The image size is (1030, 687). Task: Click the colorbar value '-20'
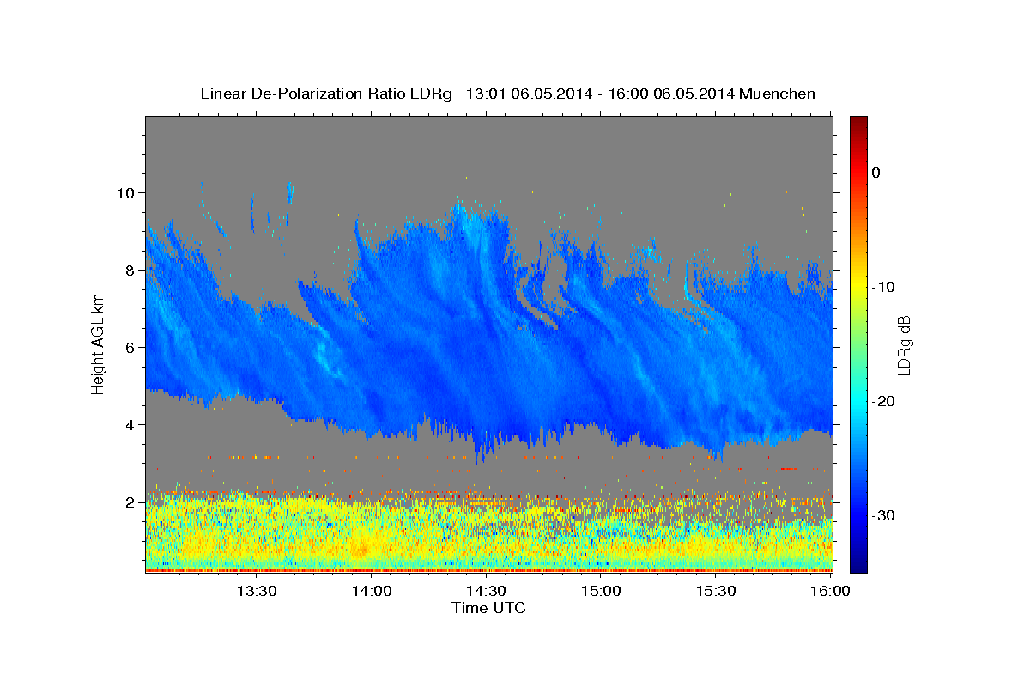pyautogui.click(x=883, y=401)
